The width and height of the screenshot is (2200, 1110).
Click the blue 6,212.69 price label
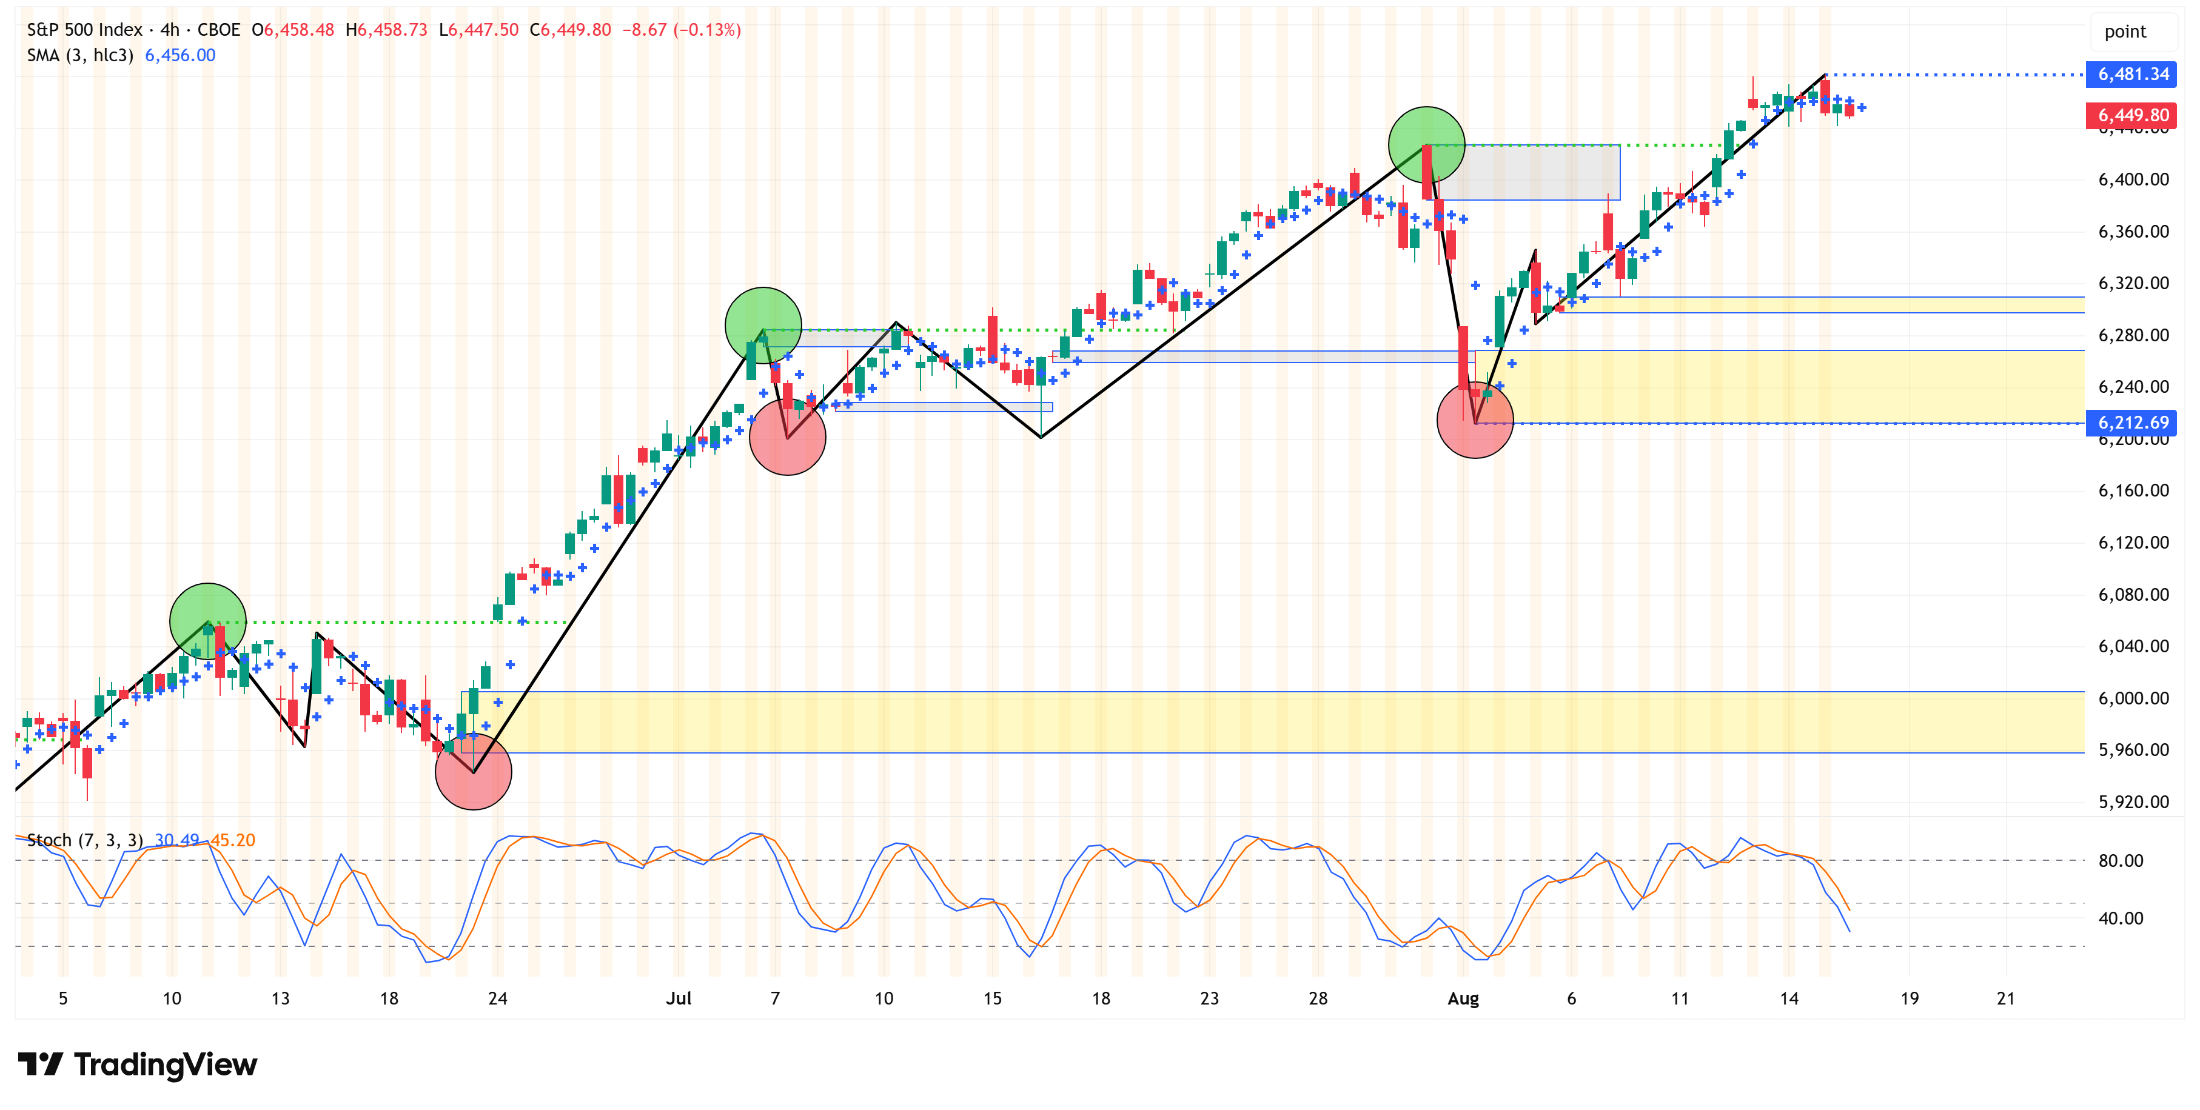(2131, 423)
